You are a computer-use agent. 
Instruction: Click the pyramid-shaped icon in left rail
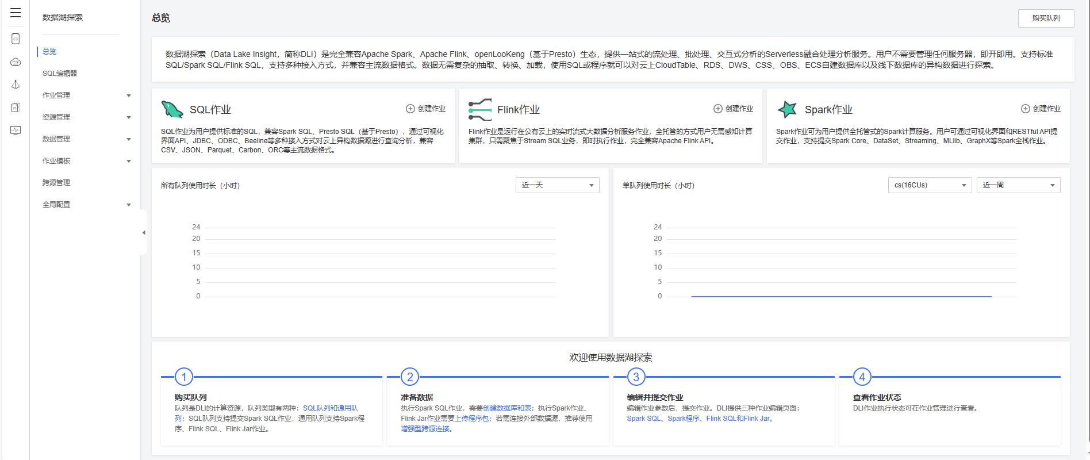16,85
